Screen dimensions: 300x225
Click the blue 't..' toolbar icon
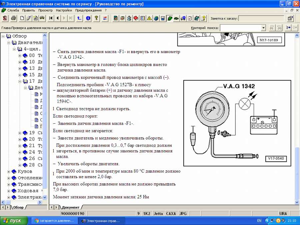tap(79, 18)
